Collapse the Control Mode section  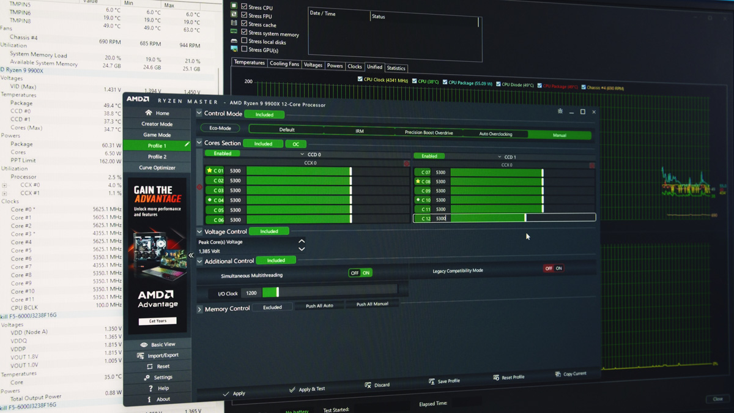coord(199,113)
